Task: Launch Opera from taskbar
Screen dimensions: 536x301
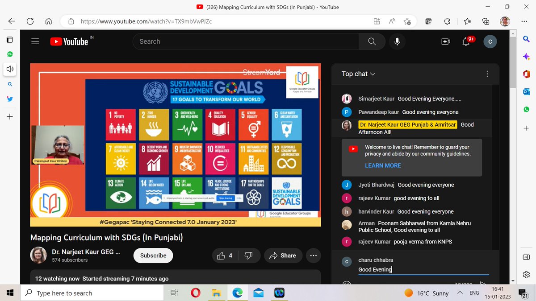Action: click(195, 293)
